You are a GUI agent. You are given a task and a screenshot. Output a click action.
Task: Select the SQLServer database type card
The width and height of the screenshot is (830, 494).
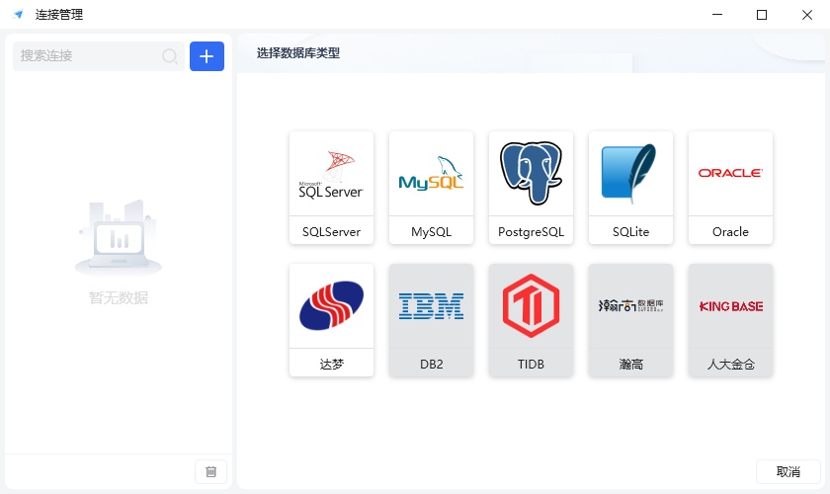331,188
